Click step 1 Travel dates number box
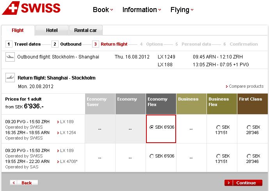 point(9,44)
